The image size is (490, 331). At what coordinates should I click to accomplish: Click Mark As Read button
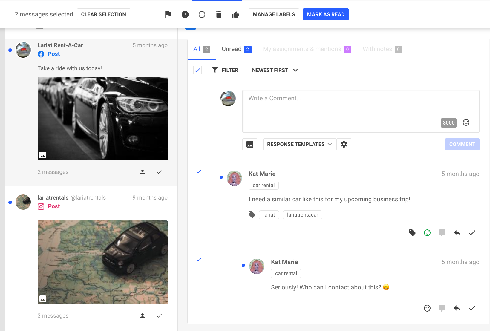point(326,14)
